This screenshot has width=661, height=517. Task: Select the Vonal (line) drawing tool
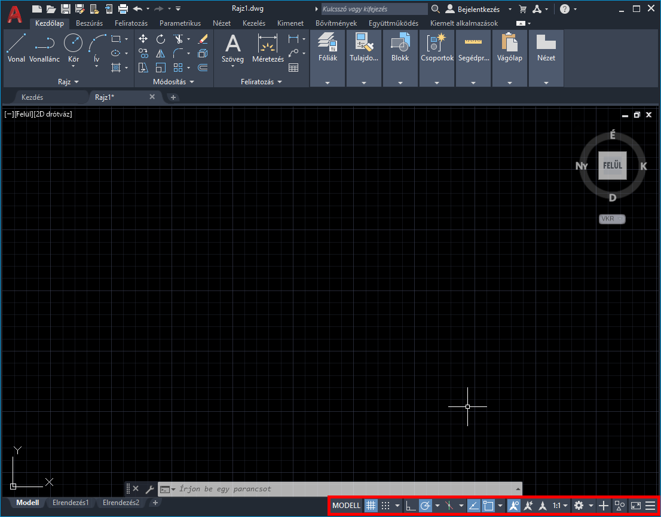pos(16,48)
